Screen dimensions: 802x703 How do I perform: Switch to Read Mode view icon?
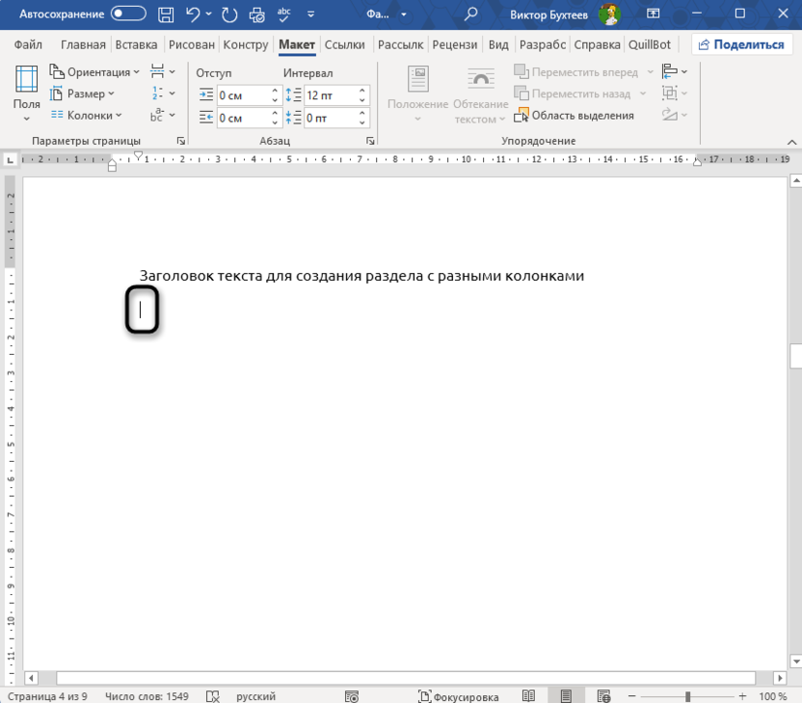tap(528, 696)
